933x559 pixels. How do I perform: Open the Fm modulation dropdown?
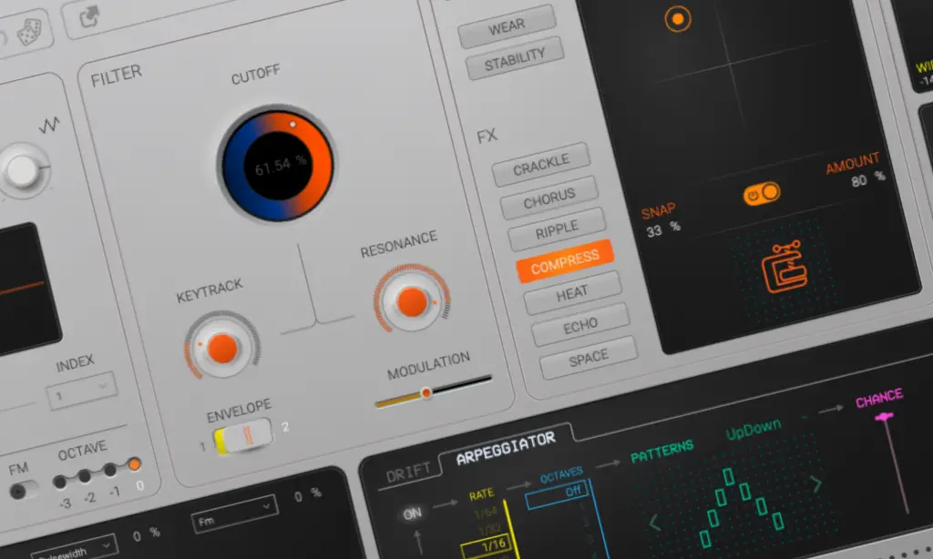coord(234,513)
